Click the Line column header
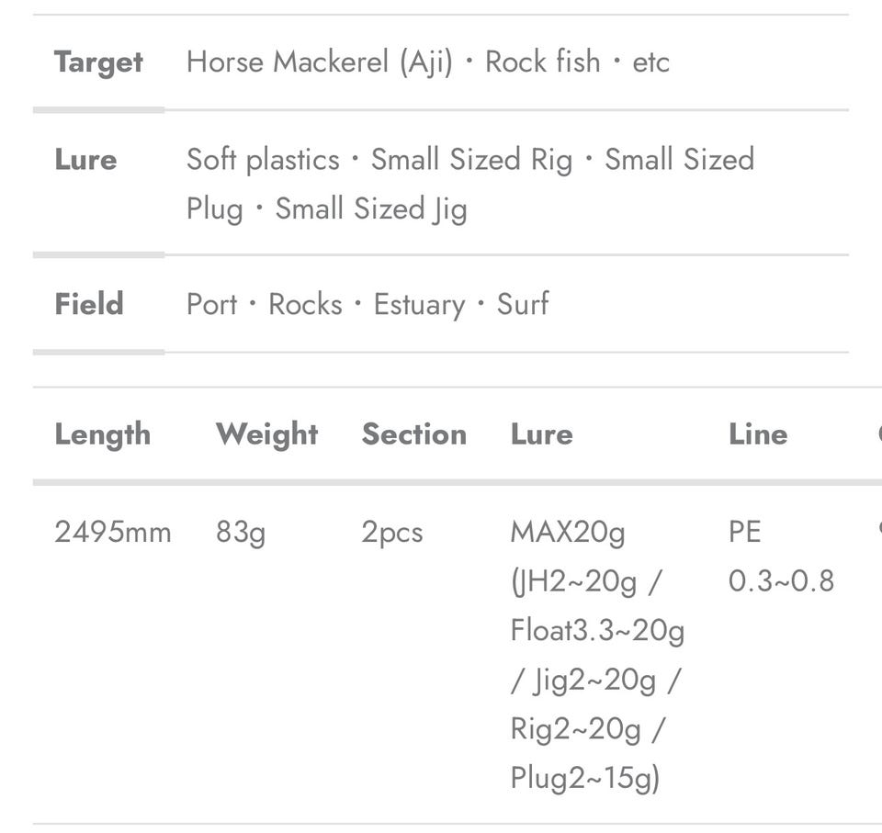 coord(758,434)
